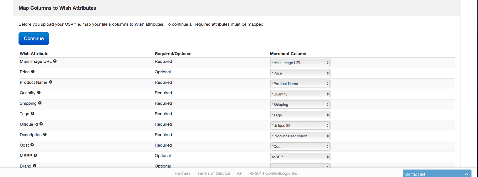The image size is (478, 177).
Task: Open the Shipping merchant column dropdown
Action: coord(300,105)
